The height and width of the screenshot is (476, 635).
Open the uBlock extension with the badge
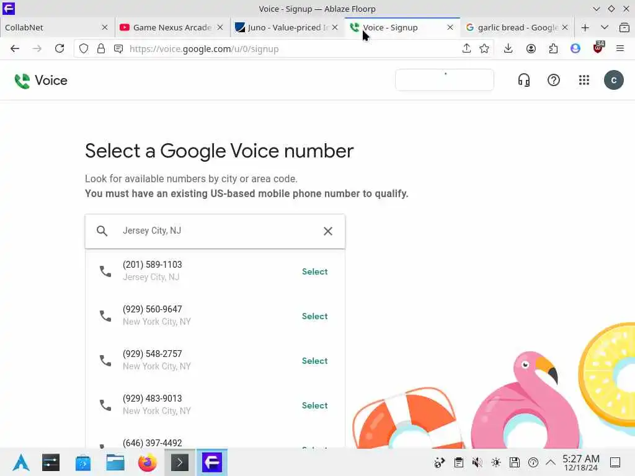pyautogui.click(x=598, y=48)
